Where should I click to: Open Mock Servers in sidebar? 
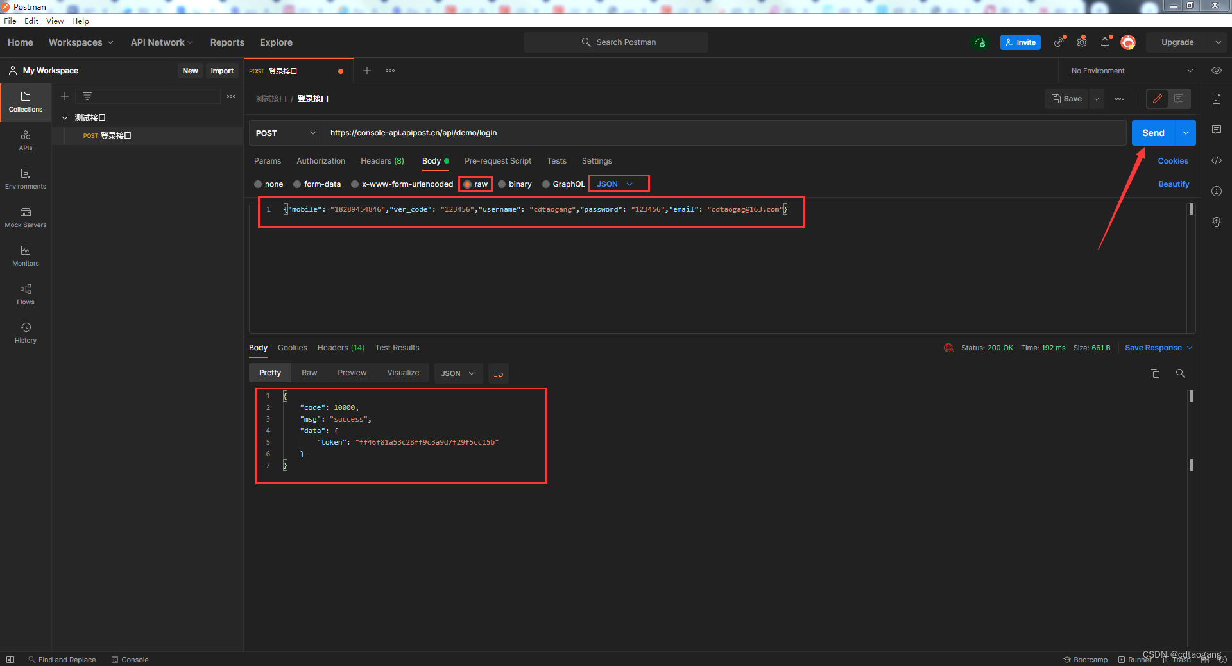[26, 218]
